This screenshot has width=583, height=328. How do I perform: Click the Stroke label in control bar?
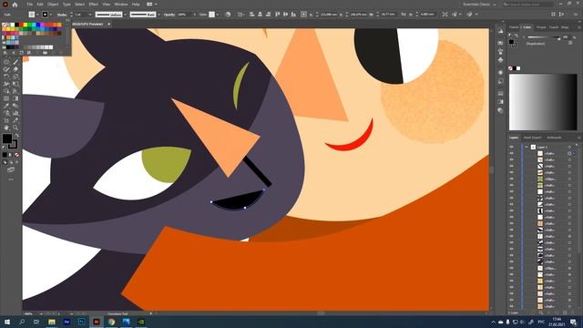[62, 15]
